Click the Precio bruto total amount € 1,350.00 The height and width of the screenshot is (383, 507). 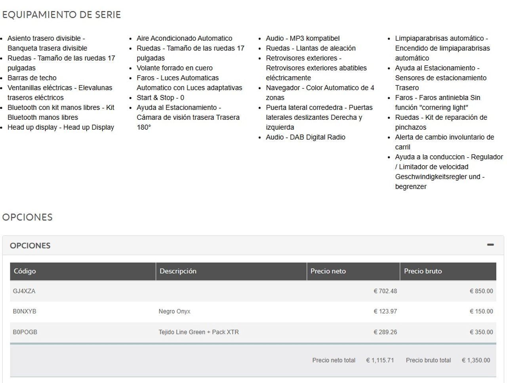tap(476, 360)
